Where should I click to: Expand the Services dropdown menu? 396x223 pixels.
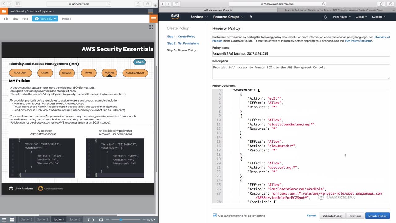coord(199,17)
